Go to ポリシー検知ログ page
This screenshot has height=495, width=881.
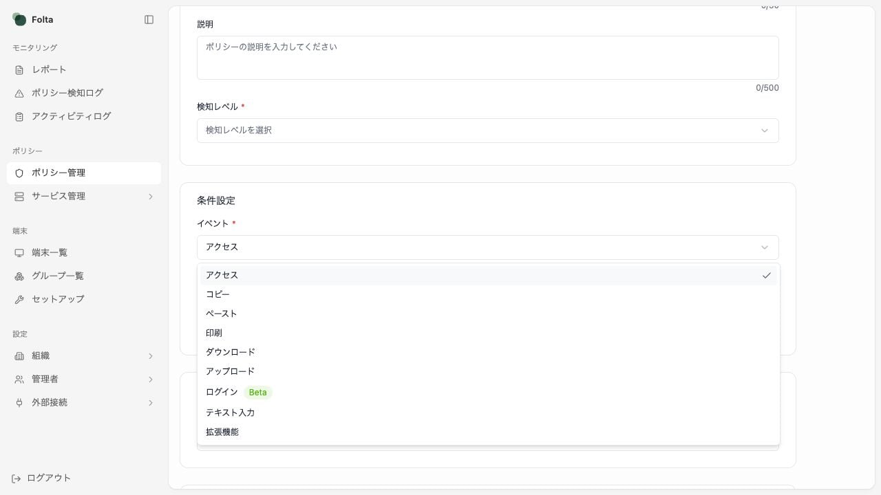click(x=84, y=93)
